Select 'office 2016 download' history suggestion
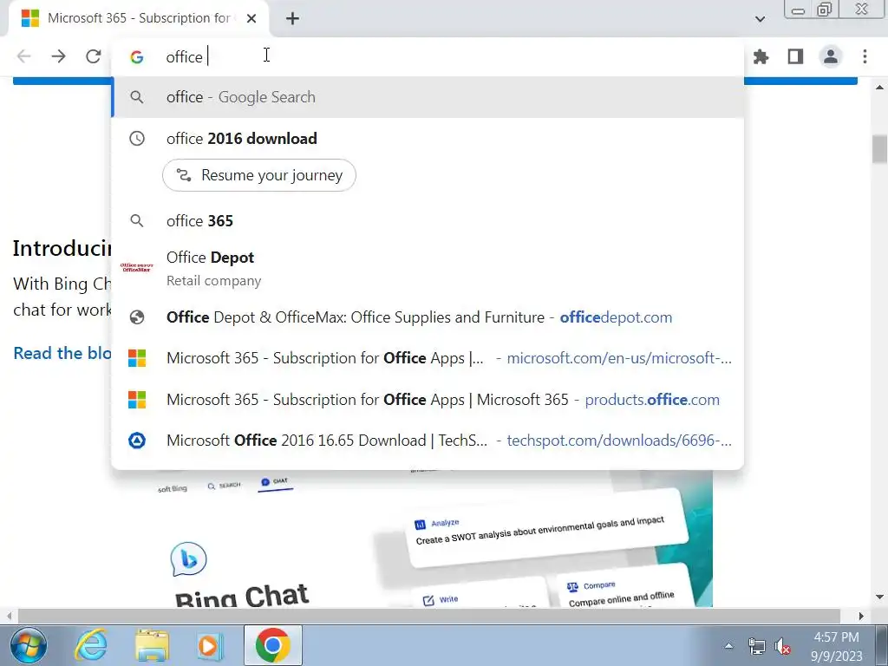Screen dimensions: 888x666 pyautogui.click(x=428, y=138)
